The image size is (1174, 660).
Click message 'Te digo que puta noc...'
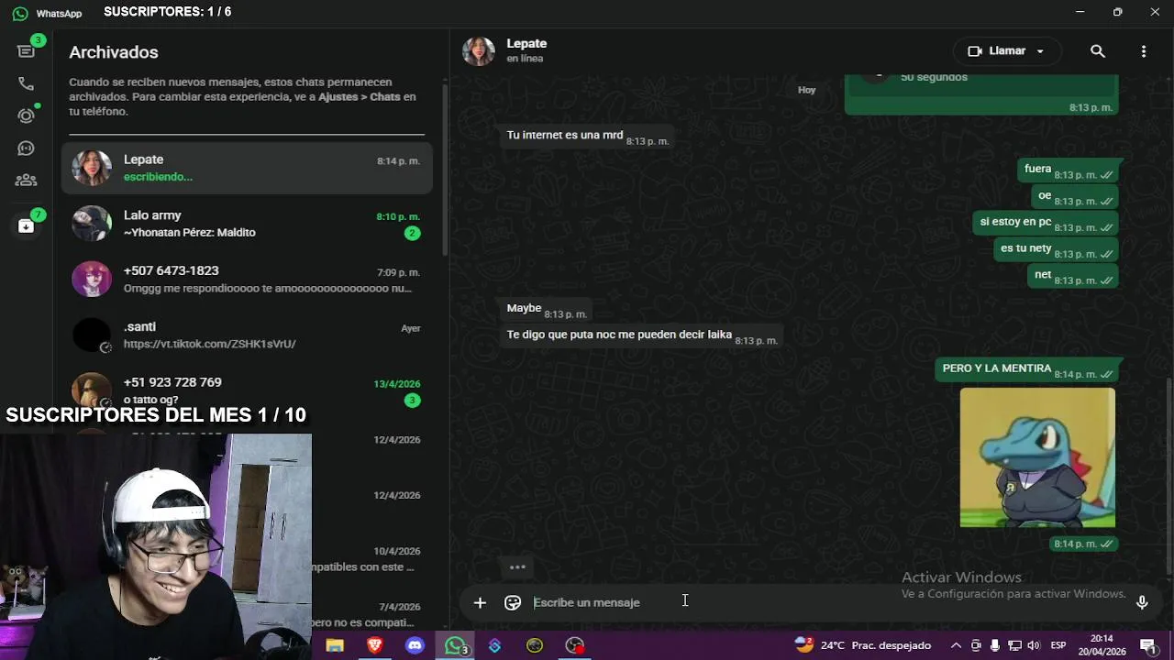[641, 335]
